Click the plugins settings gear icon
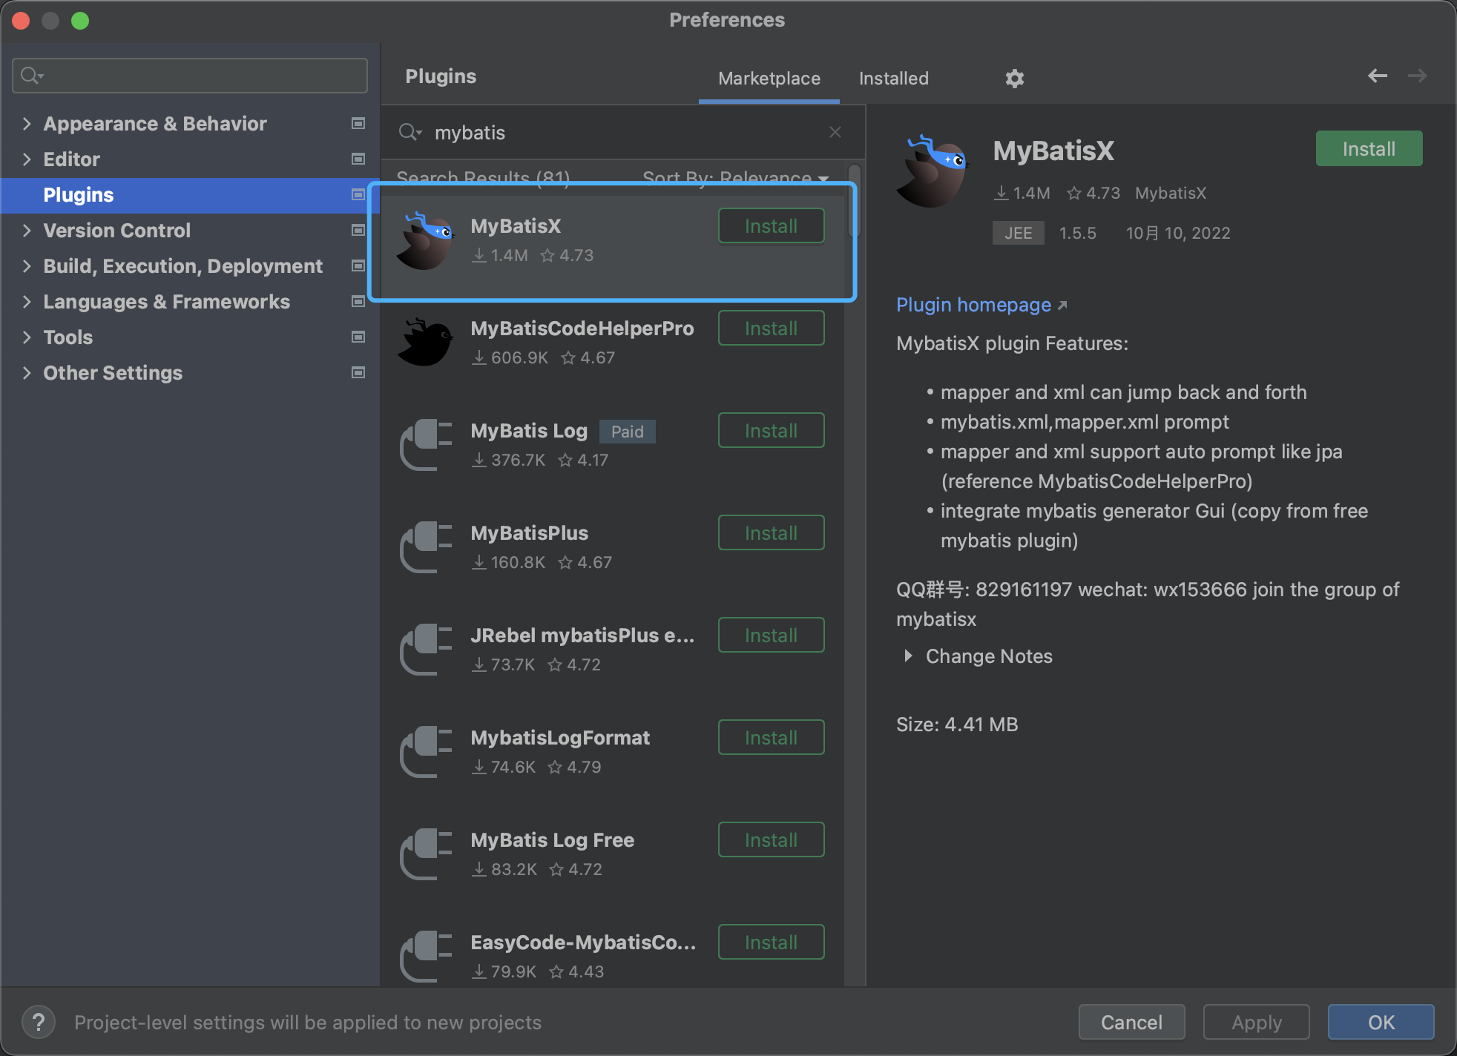 (x=1014, y=78)
